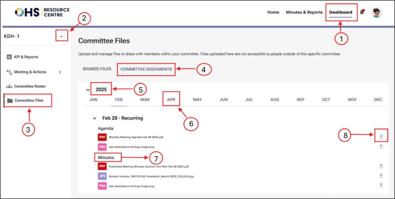Open KPI & Reports in the sidebar

26,57
